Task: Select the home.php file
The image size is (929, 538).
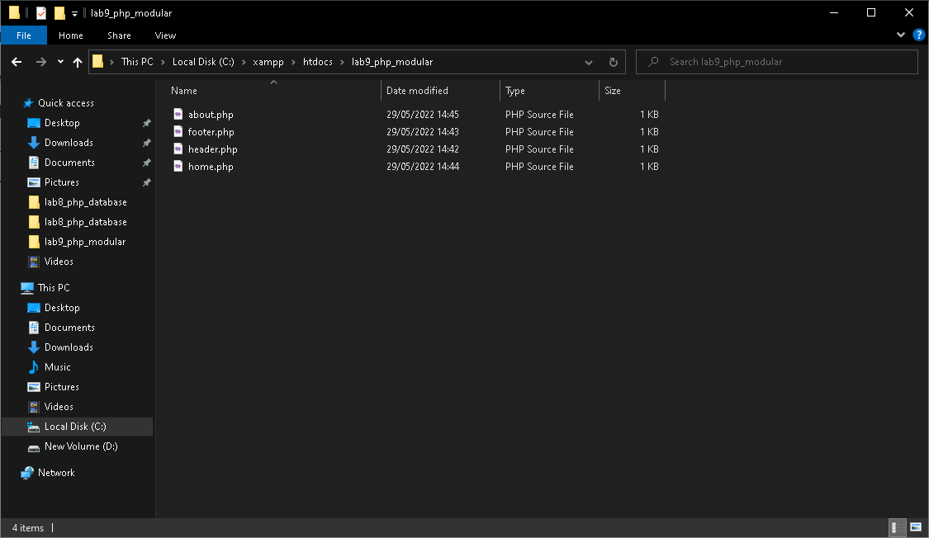Action: click(211, 167)
